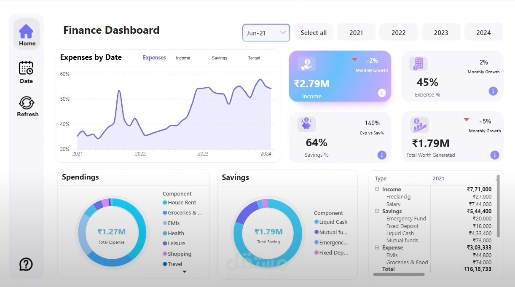Click the ₹7,71,000 Income total cell

[x=479, y=189]
